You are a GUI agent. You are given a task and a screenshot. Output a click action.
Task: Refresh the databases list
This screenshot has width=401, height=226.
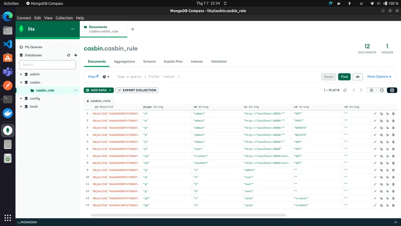pyautogui.click(x=69, y=55)
